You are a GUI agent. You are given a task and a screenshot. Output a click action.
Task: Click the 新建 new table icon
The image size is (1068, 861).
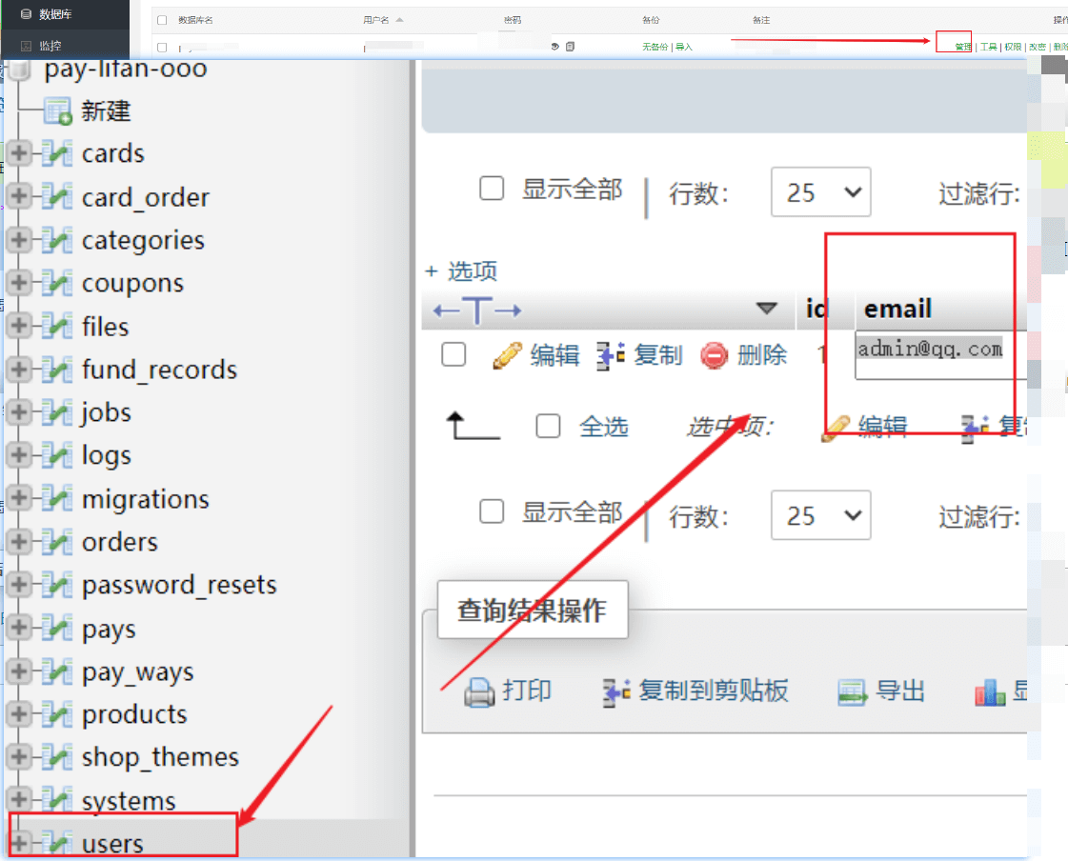tap(57, 111)
